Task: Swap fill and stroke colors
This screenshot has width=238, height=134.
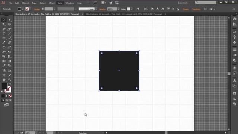Action: click(x=10, y=84)
